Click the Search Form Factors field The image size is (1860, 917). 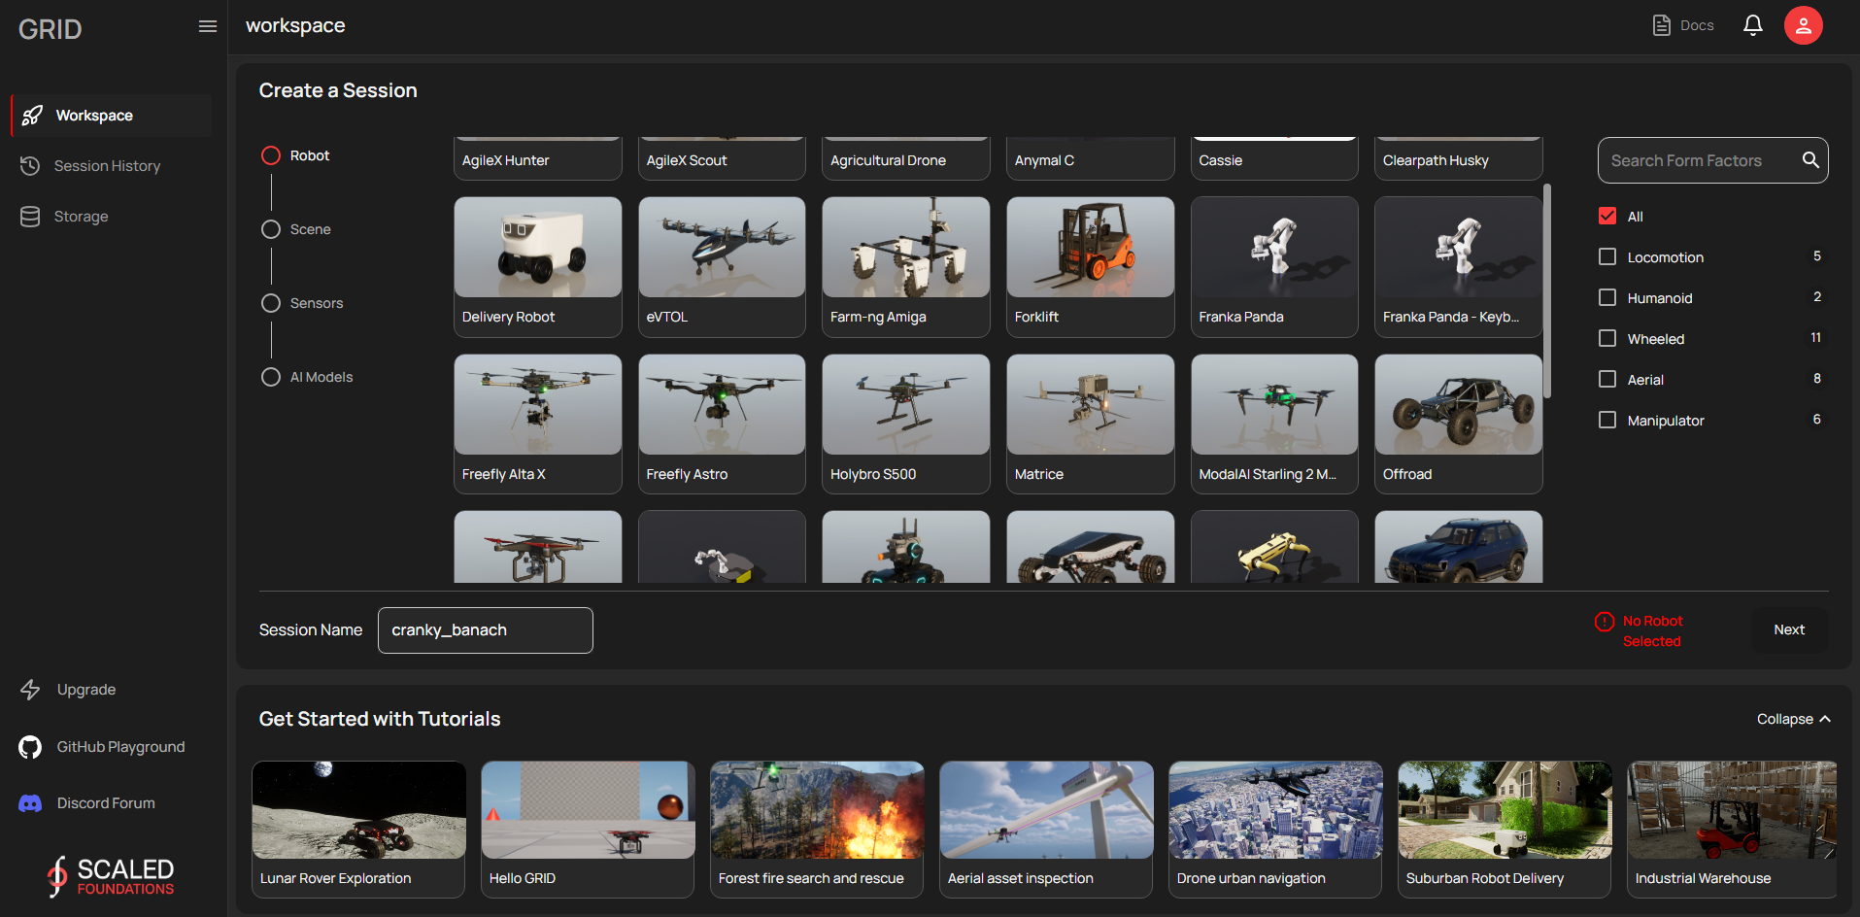coord(1713,160)
